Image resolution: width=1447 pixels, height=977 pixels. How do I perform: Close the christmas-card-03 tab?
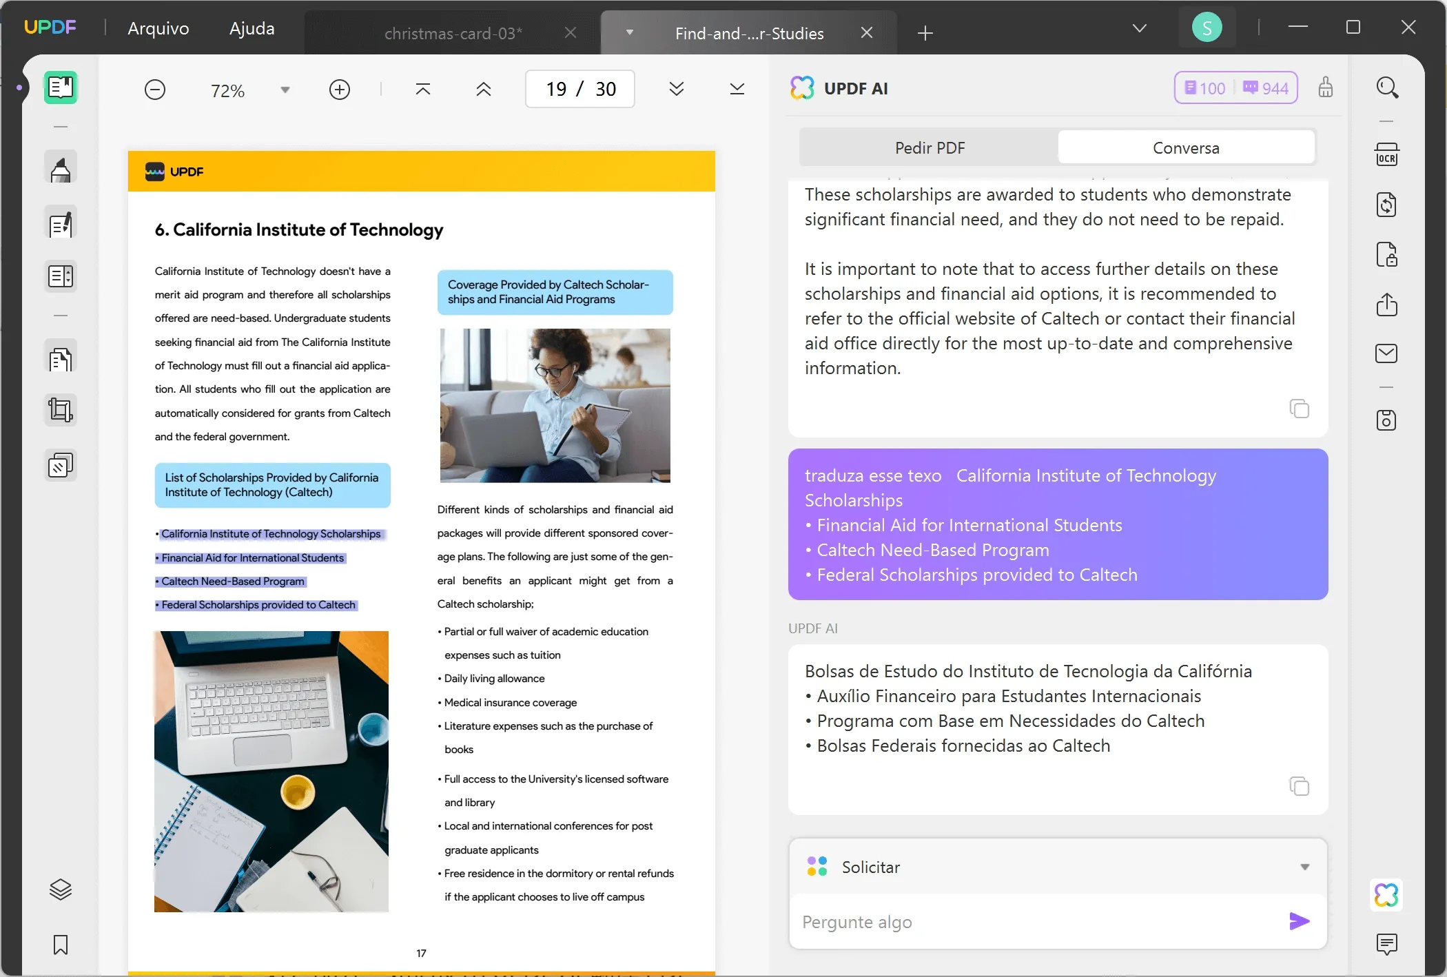point(571,32)
